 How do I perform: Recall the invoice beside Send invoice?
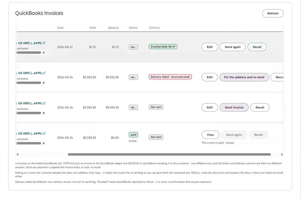pos(260,108)
